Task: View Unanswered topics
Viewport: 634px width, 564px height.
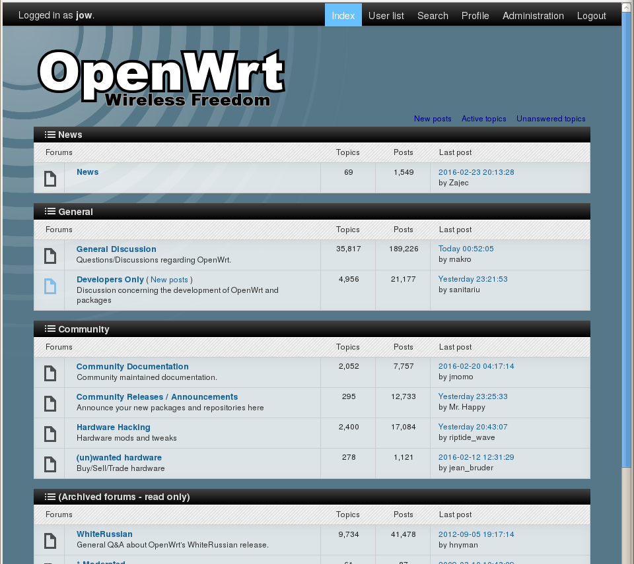Action: click(x=551, y=119)
